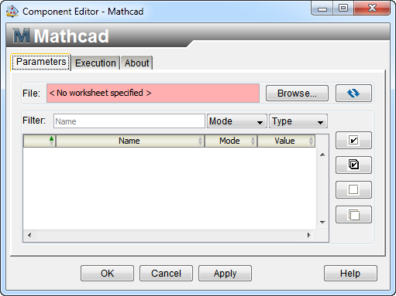Click the Apply button
The width and height of the screenshot is (396, 296).
pyautogui.click(x=225, y=274)
